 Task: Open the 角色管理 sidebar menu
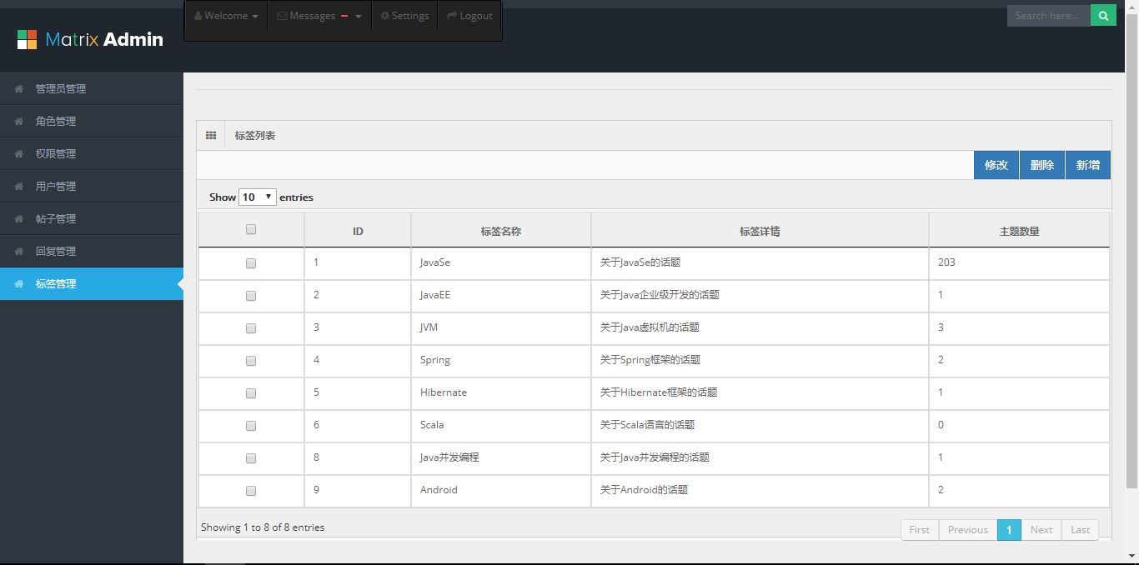coord(92,121)
